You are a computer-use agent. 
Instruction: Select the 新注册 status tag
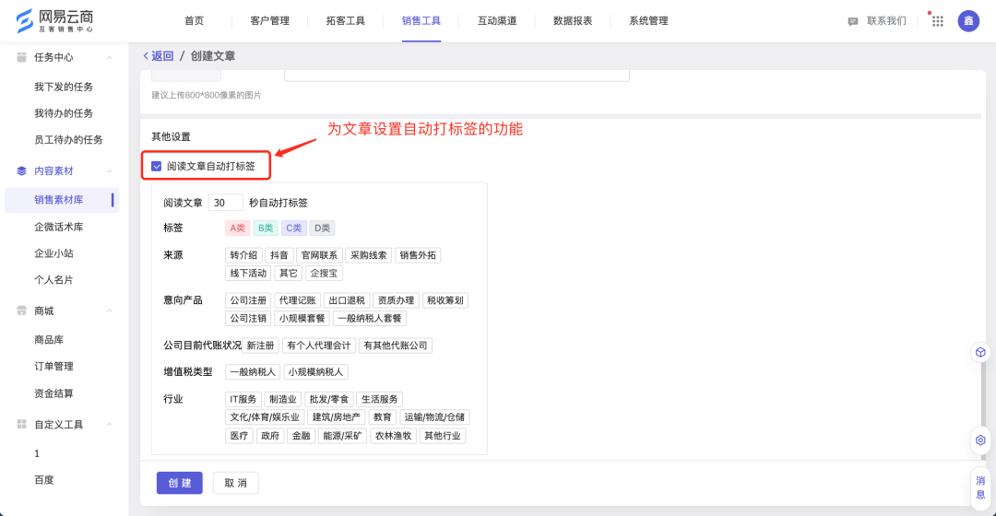260,346
